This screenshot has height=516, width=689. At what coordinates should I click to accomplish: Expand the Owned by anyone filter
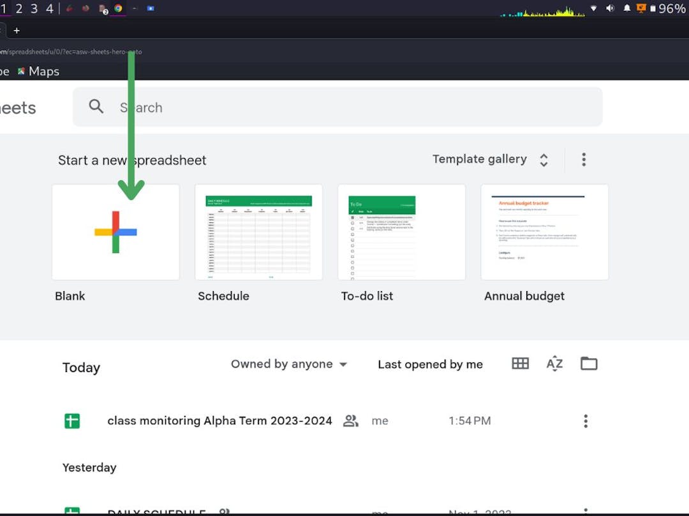pyautogui.click(x=288, y=364)
